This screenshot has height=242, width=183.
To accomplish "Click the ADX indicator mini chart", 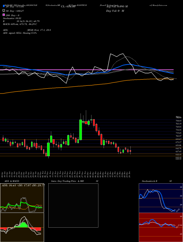I will pos(22,198).
